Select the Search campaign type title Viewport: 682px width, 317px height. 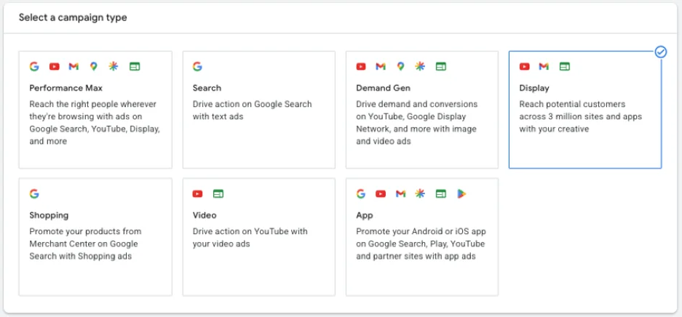pyautogui.click(x=207, y=88)
